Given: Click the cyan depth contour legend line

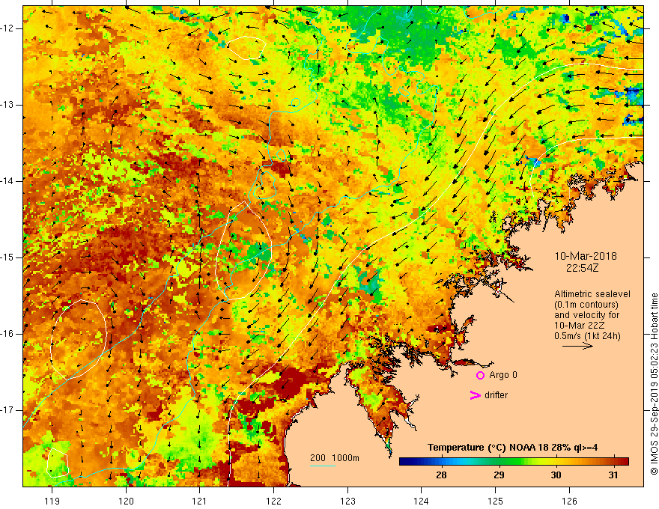Looking at the screenshot, I should pos(322,466).
